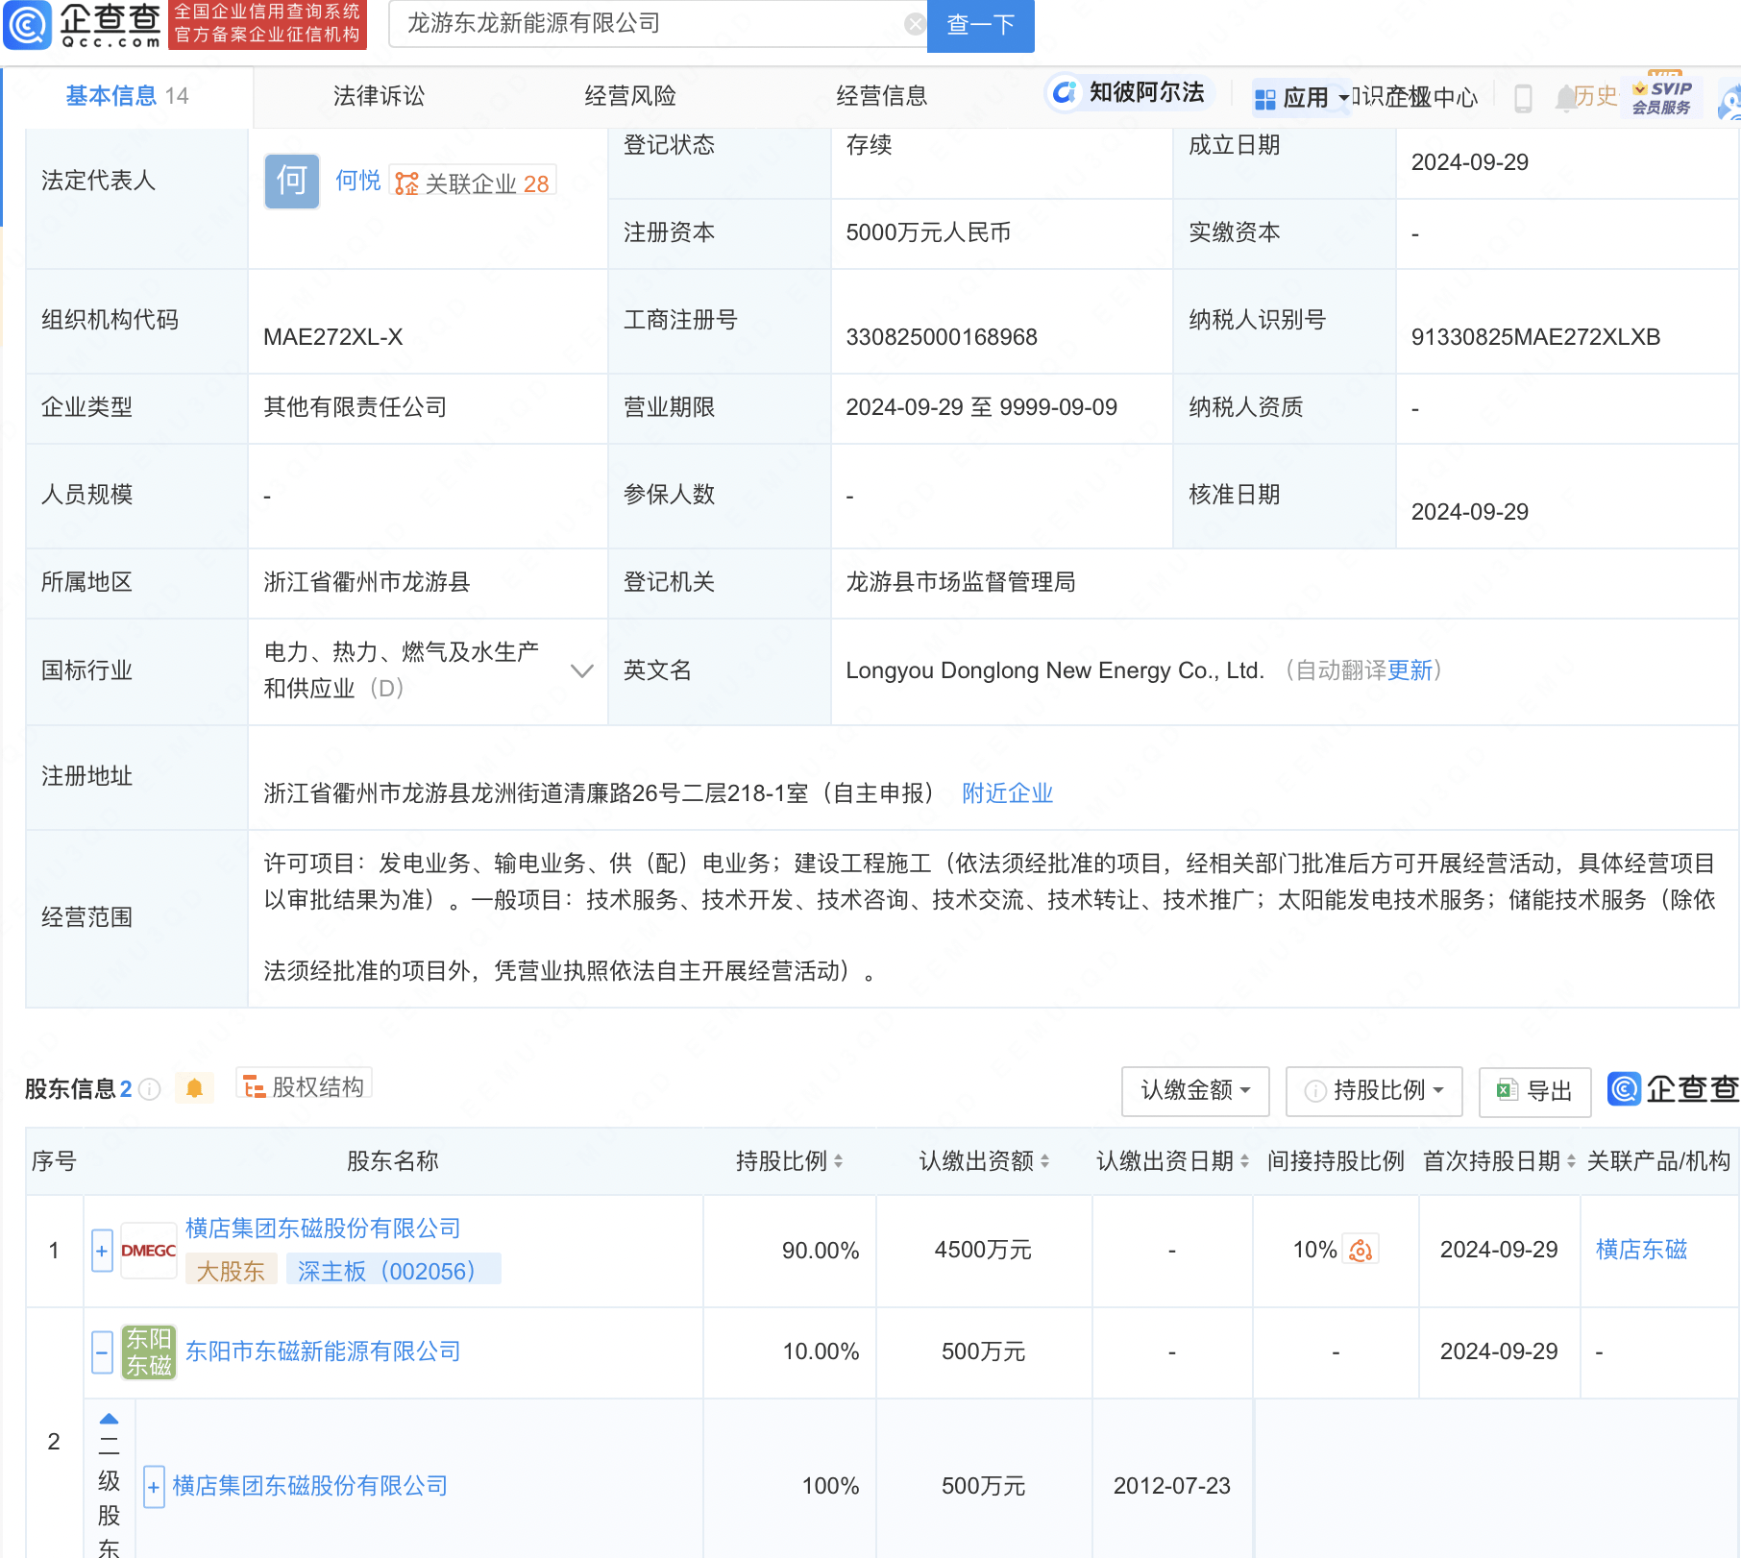The image size is (1741, 1558).
Task: Click the 大股东 tag
Action: [x=231, y=1271]
